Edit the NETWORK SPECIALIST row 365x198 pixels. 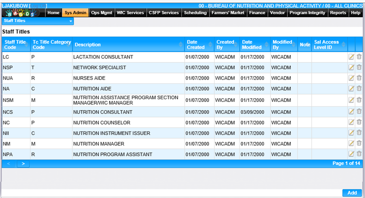tap(351, 68)
